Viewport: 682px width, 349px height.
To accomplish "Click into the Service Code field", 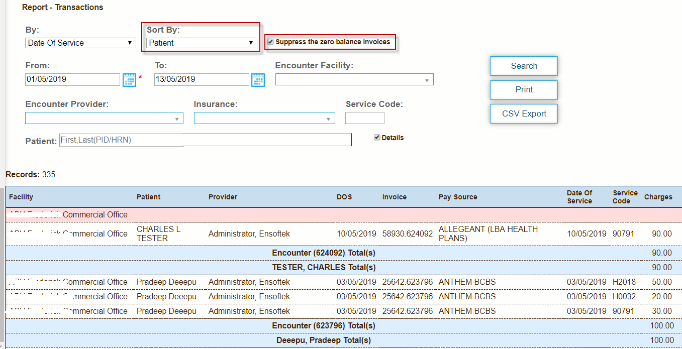I will click(364, 119).
